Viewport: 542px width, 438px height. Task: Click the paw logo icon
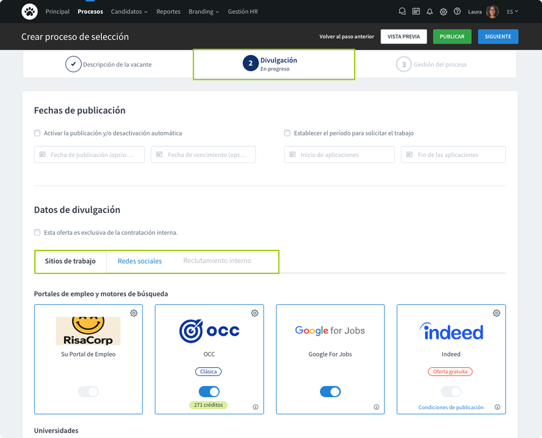[x=29, y=12]
